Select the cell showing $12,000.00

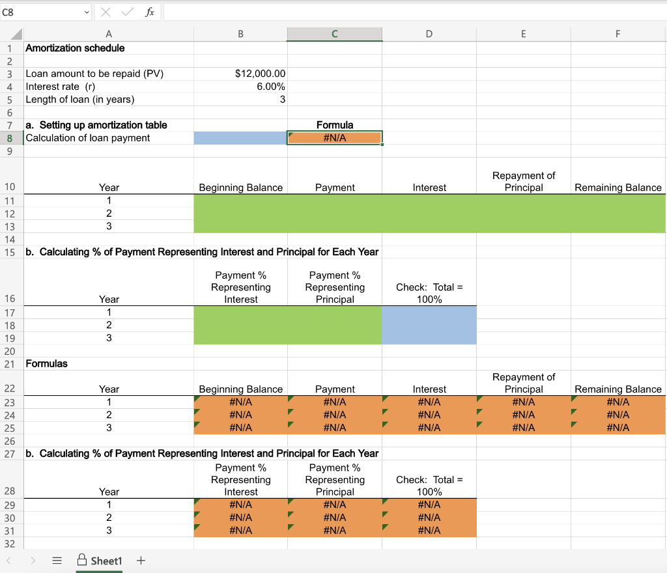[240, 74]
